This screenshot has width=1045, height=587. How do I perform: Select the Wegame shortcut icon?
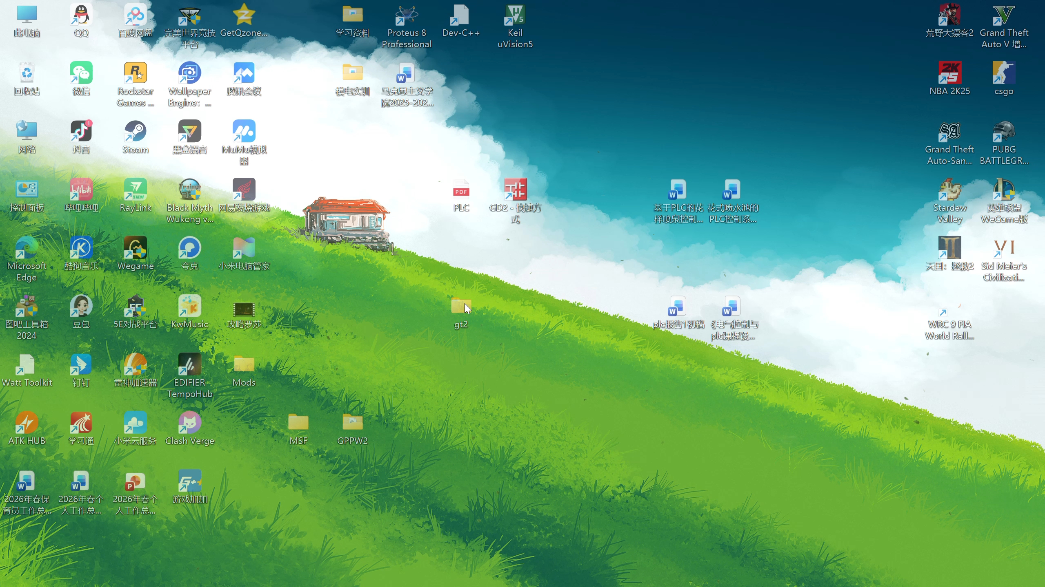(136, 248)
